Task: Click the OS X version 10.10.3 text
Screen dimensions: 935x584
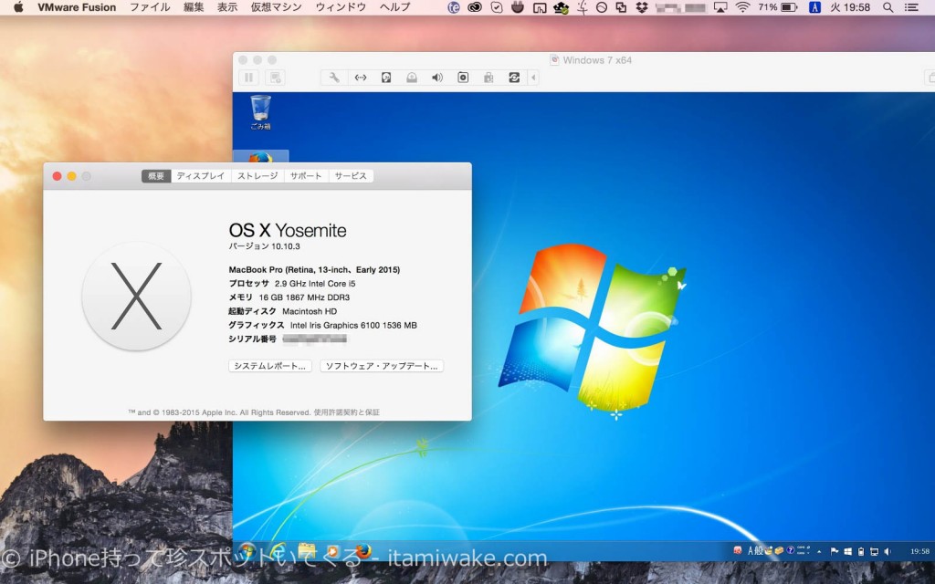Action: tap(264, 246)
